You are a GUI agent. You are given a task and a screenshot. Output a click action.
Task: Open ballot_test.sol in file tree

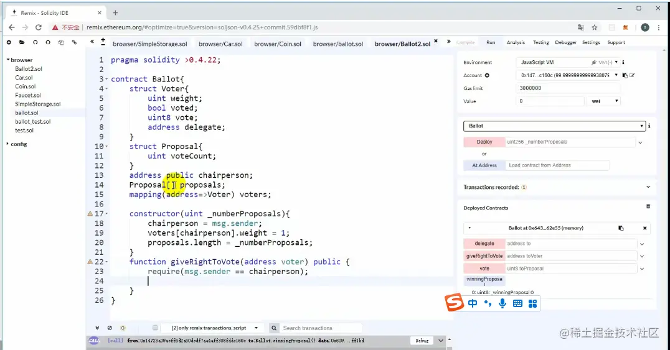tap(33, 122)
